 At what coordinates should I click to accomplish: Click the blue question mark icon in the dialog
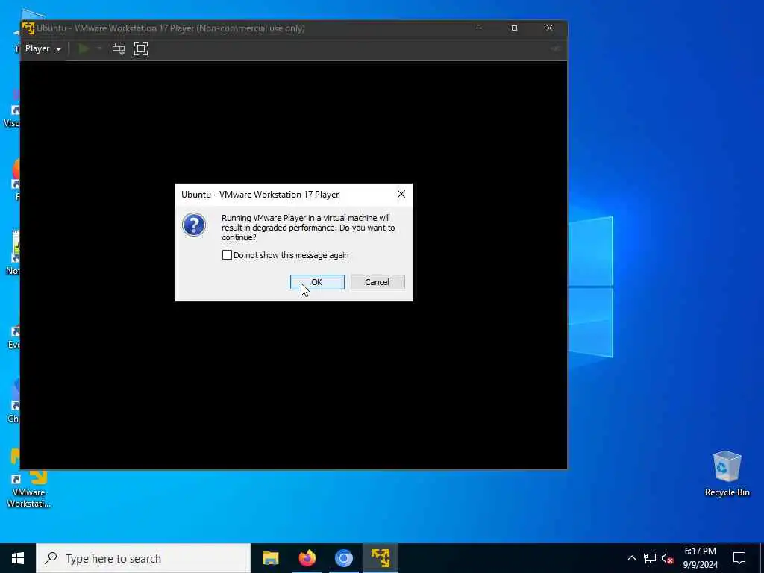(x=194, y=225)
